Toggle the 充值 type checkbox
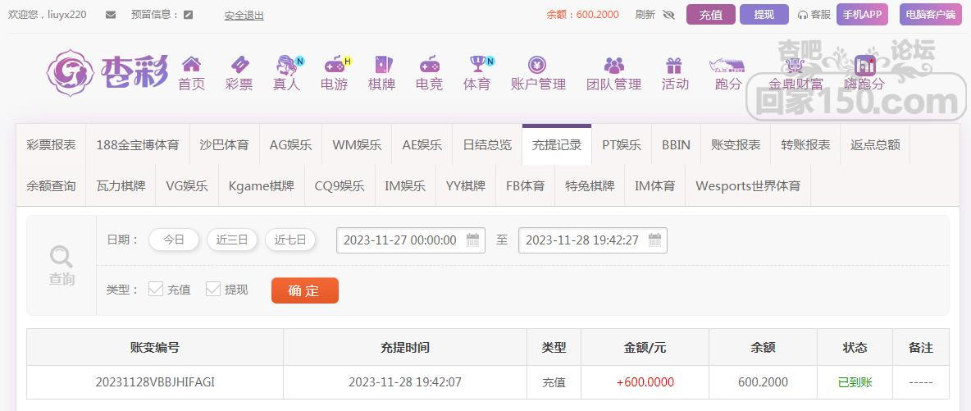 pyautogui.click(x=156, y=289)
